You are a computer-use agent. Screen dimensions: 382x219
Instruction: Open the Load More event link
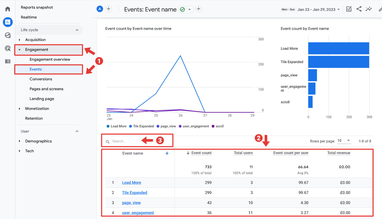point(131,182)
